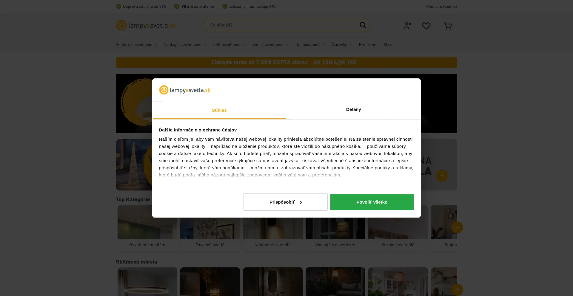The height and width of the screenshot is (296, 573).
Task: Expand the Žiarovky dropdown menu
Action: tap(341, 45)
